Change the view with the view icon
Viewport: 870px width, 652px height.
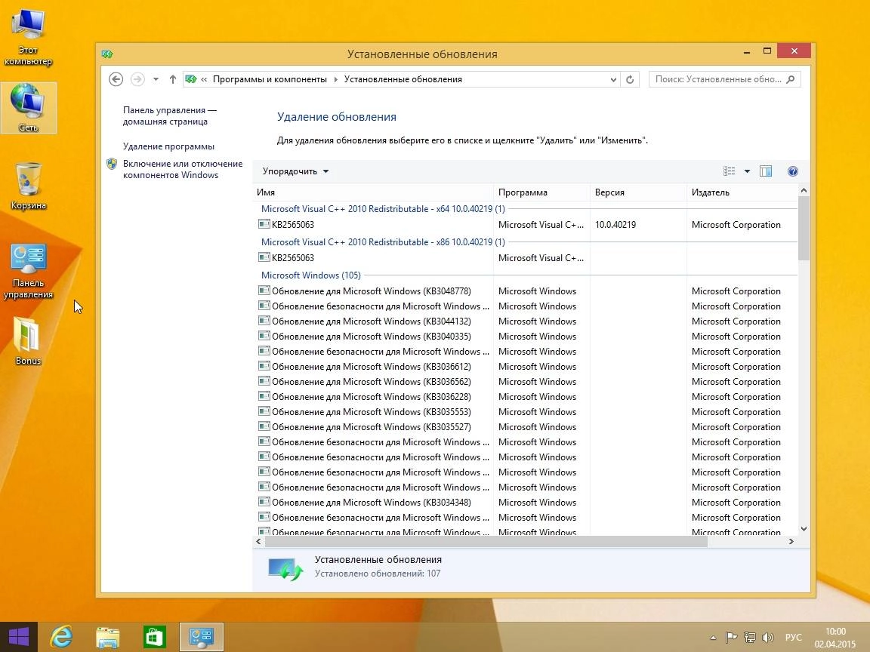click(x=729, y=171)
